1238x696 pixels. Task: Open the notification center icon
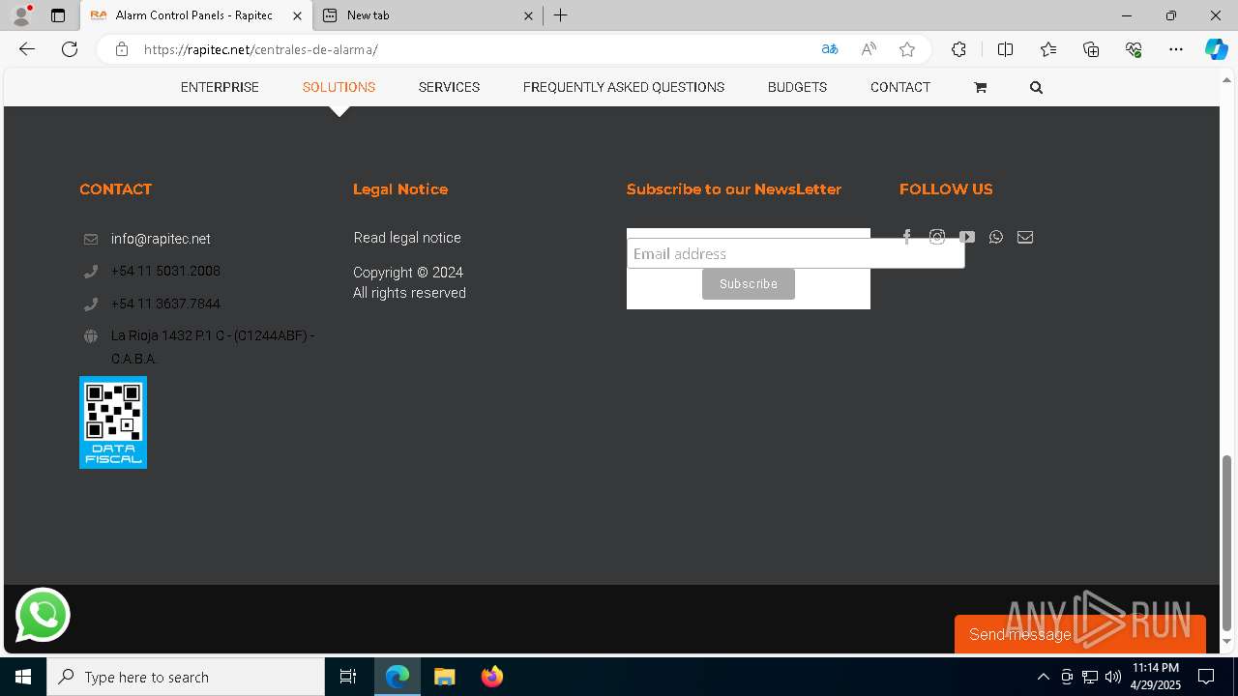click(1206, 677)
